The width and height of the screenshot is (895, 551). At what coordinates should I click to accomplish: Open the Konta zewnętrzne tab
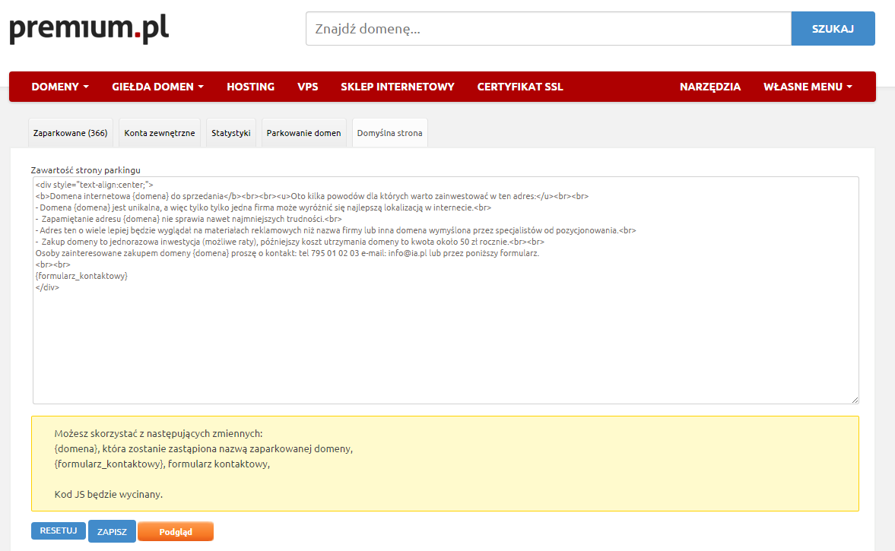coord(160,133)
